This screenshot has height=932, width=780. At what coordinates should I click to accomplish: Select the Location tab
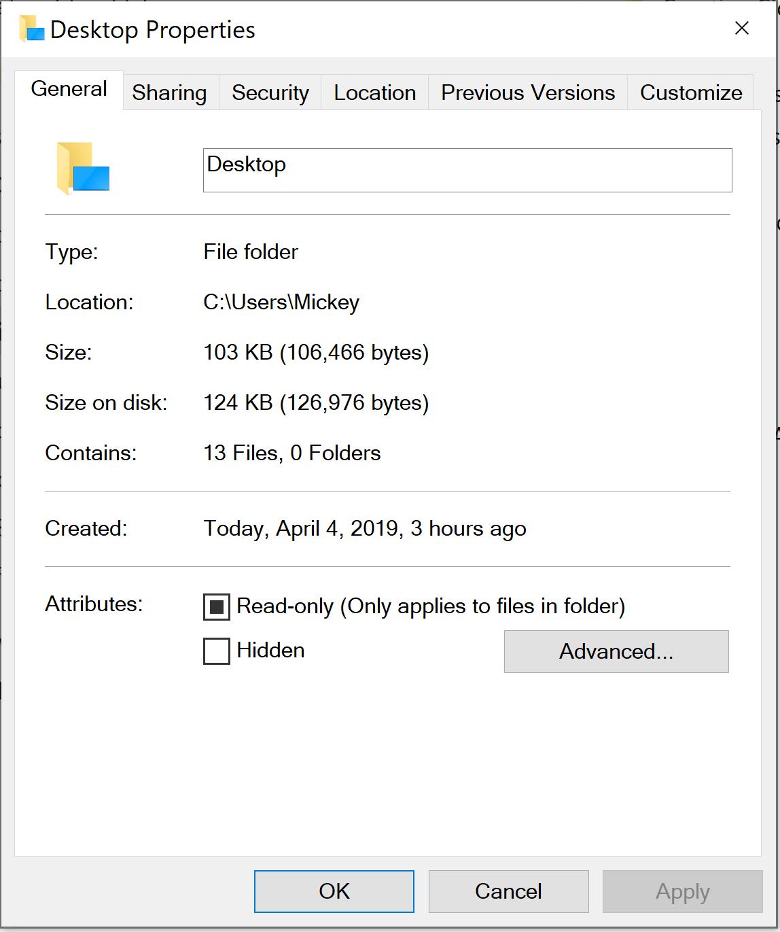(x=374, y=92)
